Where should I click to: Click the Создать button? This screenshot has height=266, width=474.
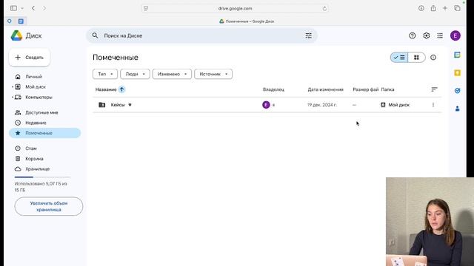pyautogui.click(x=30, y=58)
